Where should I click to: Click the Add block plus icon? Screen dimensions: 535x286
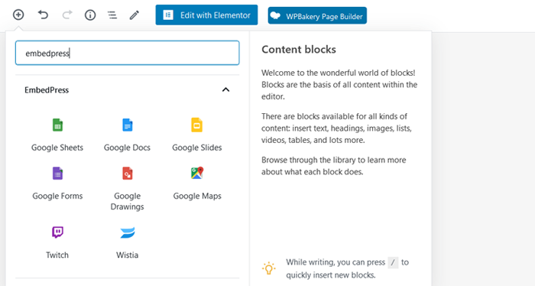click(x=18, y=15)
